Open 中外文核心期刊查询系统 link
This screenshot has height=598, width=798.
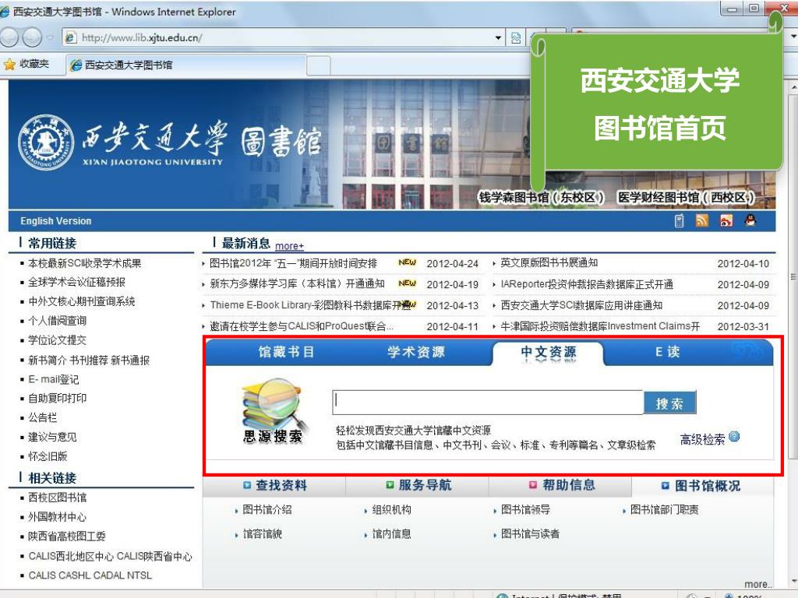pos(81,301)
